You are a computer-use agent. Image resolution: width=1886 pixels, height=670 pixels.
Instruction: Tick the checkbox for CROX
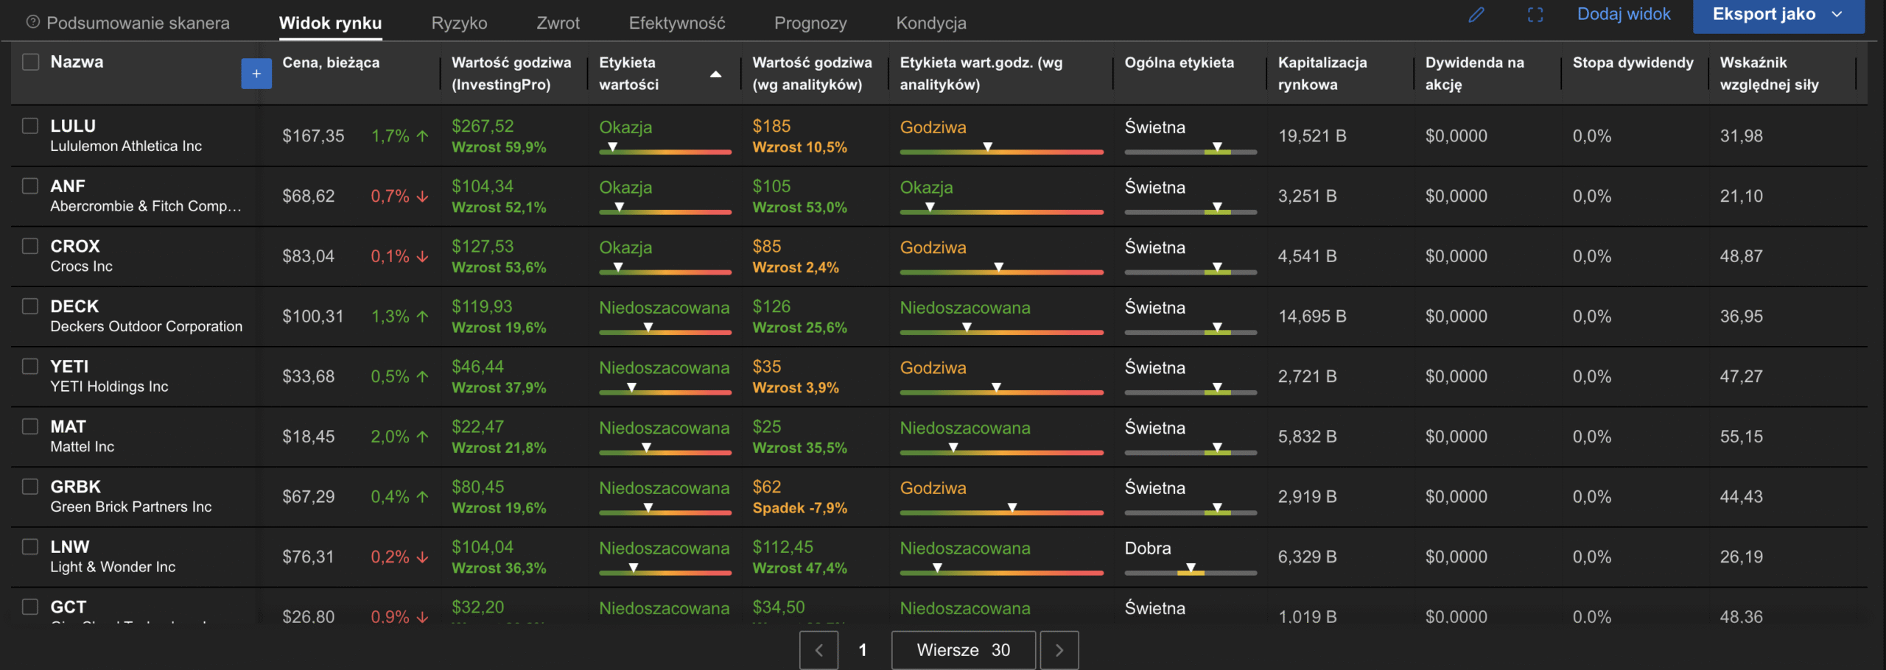coord(30,246)
